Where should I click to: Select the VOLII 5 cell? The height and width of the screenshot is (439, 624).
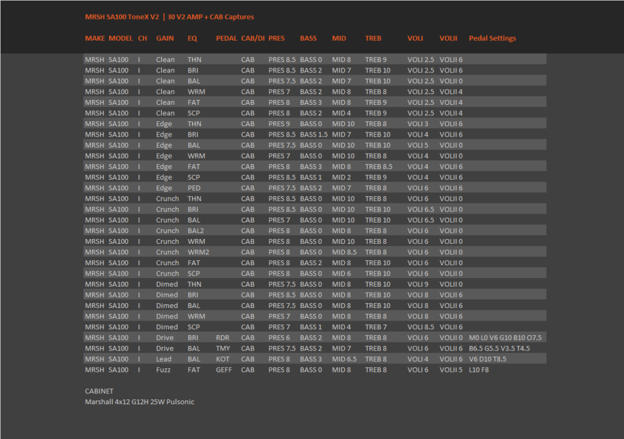(451, 371)
